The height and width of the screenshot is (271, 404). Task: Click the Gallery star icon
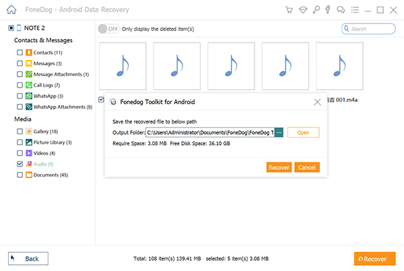click(29, 131)
